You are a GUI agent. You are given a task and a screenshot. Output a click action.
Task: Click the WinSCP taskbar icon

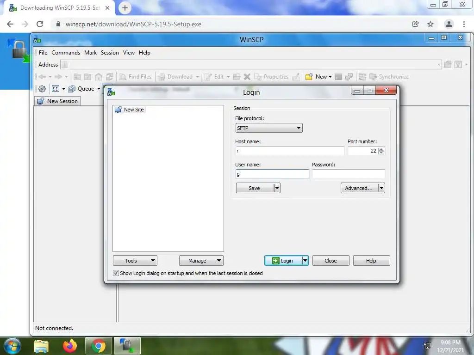tap(127, 346)
